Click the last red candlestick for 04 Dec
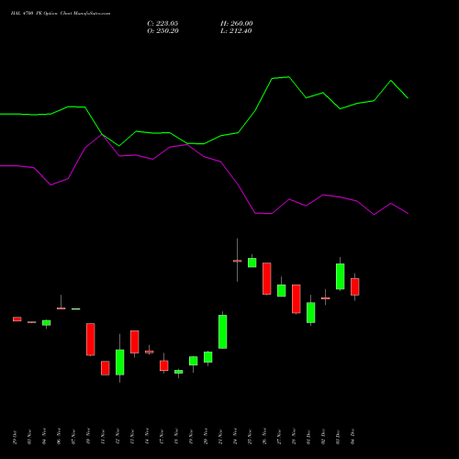The width and height of the screenshot is (459, 459). pyautogui.click(x=355, y=286)
